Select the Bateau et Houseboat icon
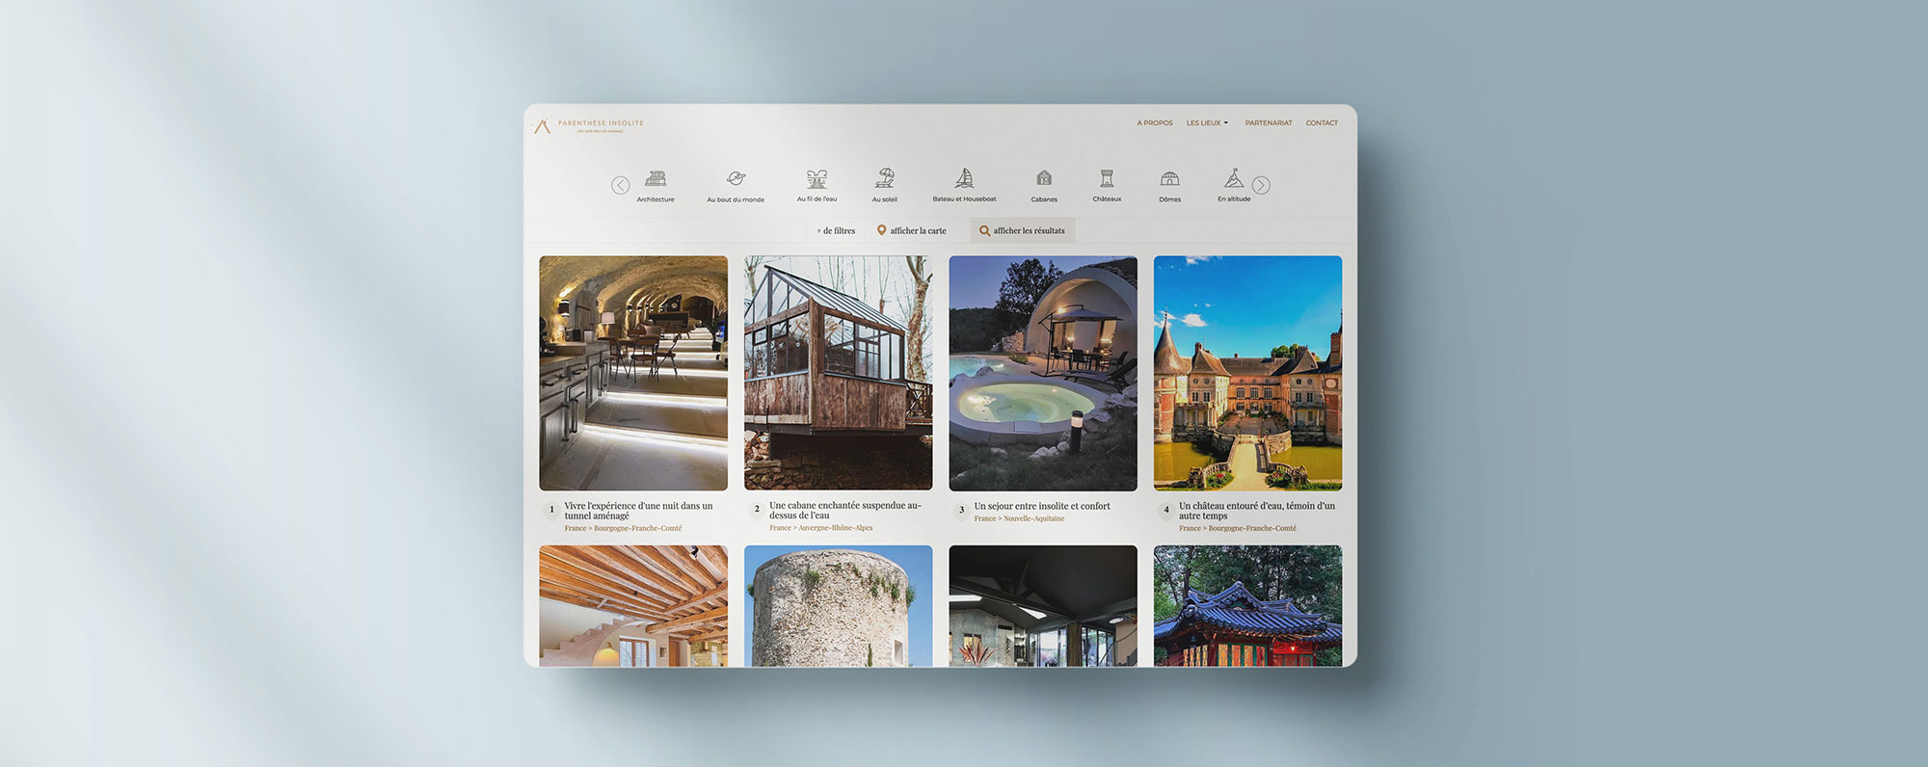This screenshot has width=1928, height=767. coord(964,179)
